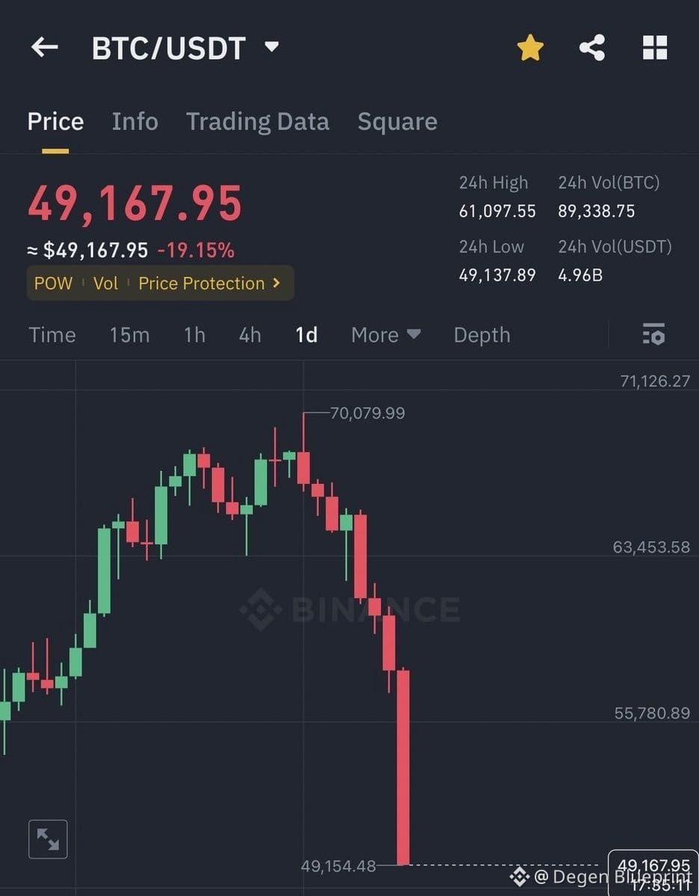
Task: Tap the back arrow icon
Action: coord(44,48)
